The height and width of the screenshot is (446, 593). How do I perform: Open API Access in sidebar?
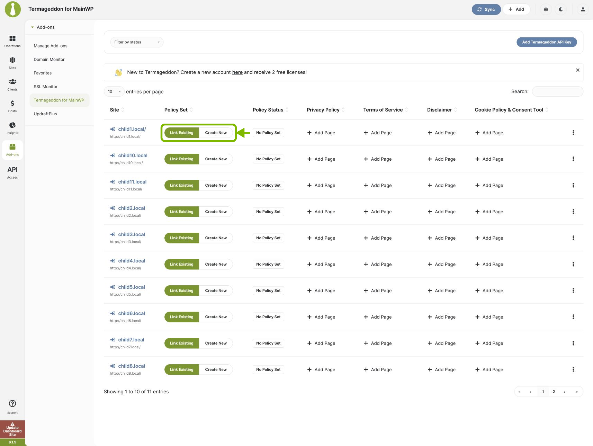click(x=12, y=172)
